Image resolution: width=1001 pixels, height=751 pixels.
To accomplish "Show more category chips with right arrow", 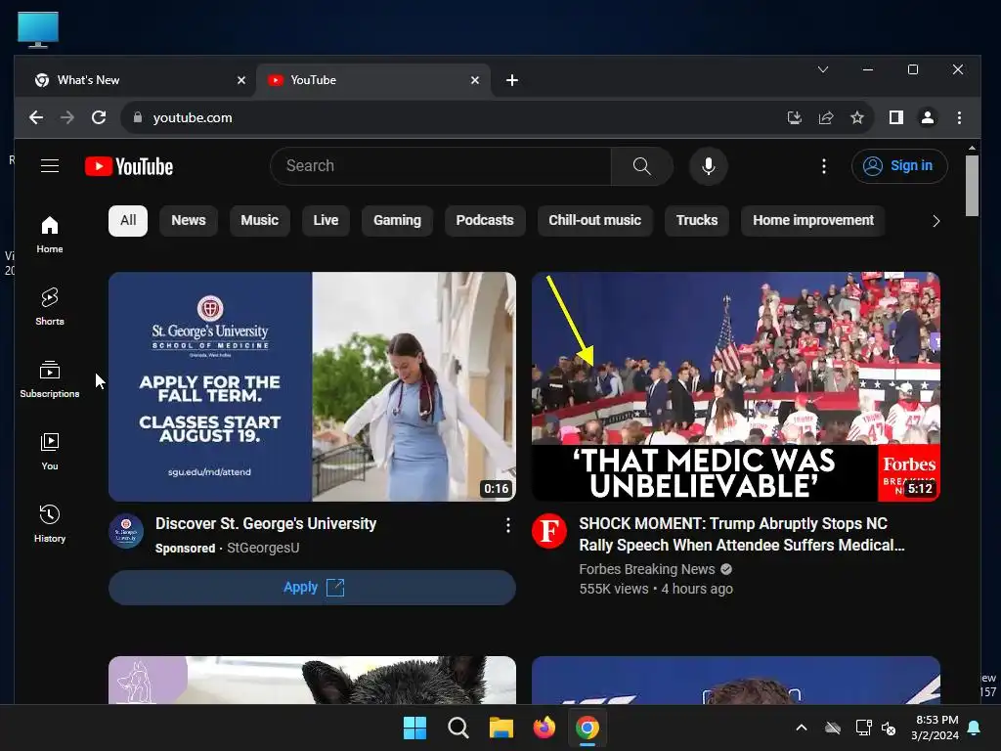I will [x=936, y=221].
